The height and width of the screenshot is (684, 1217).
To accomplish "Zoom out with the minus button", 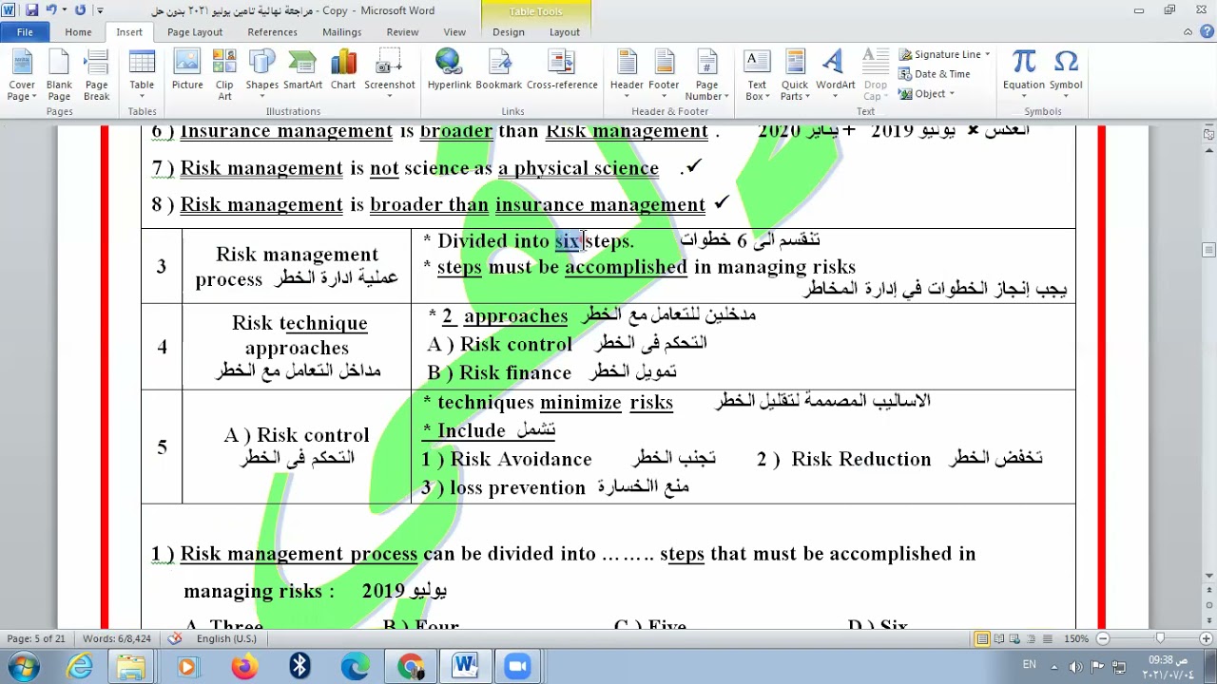I will pos(1103,638).
